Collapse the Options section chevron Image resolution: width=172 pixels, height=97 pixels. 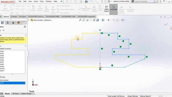[x=26, y=46]
